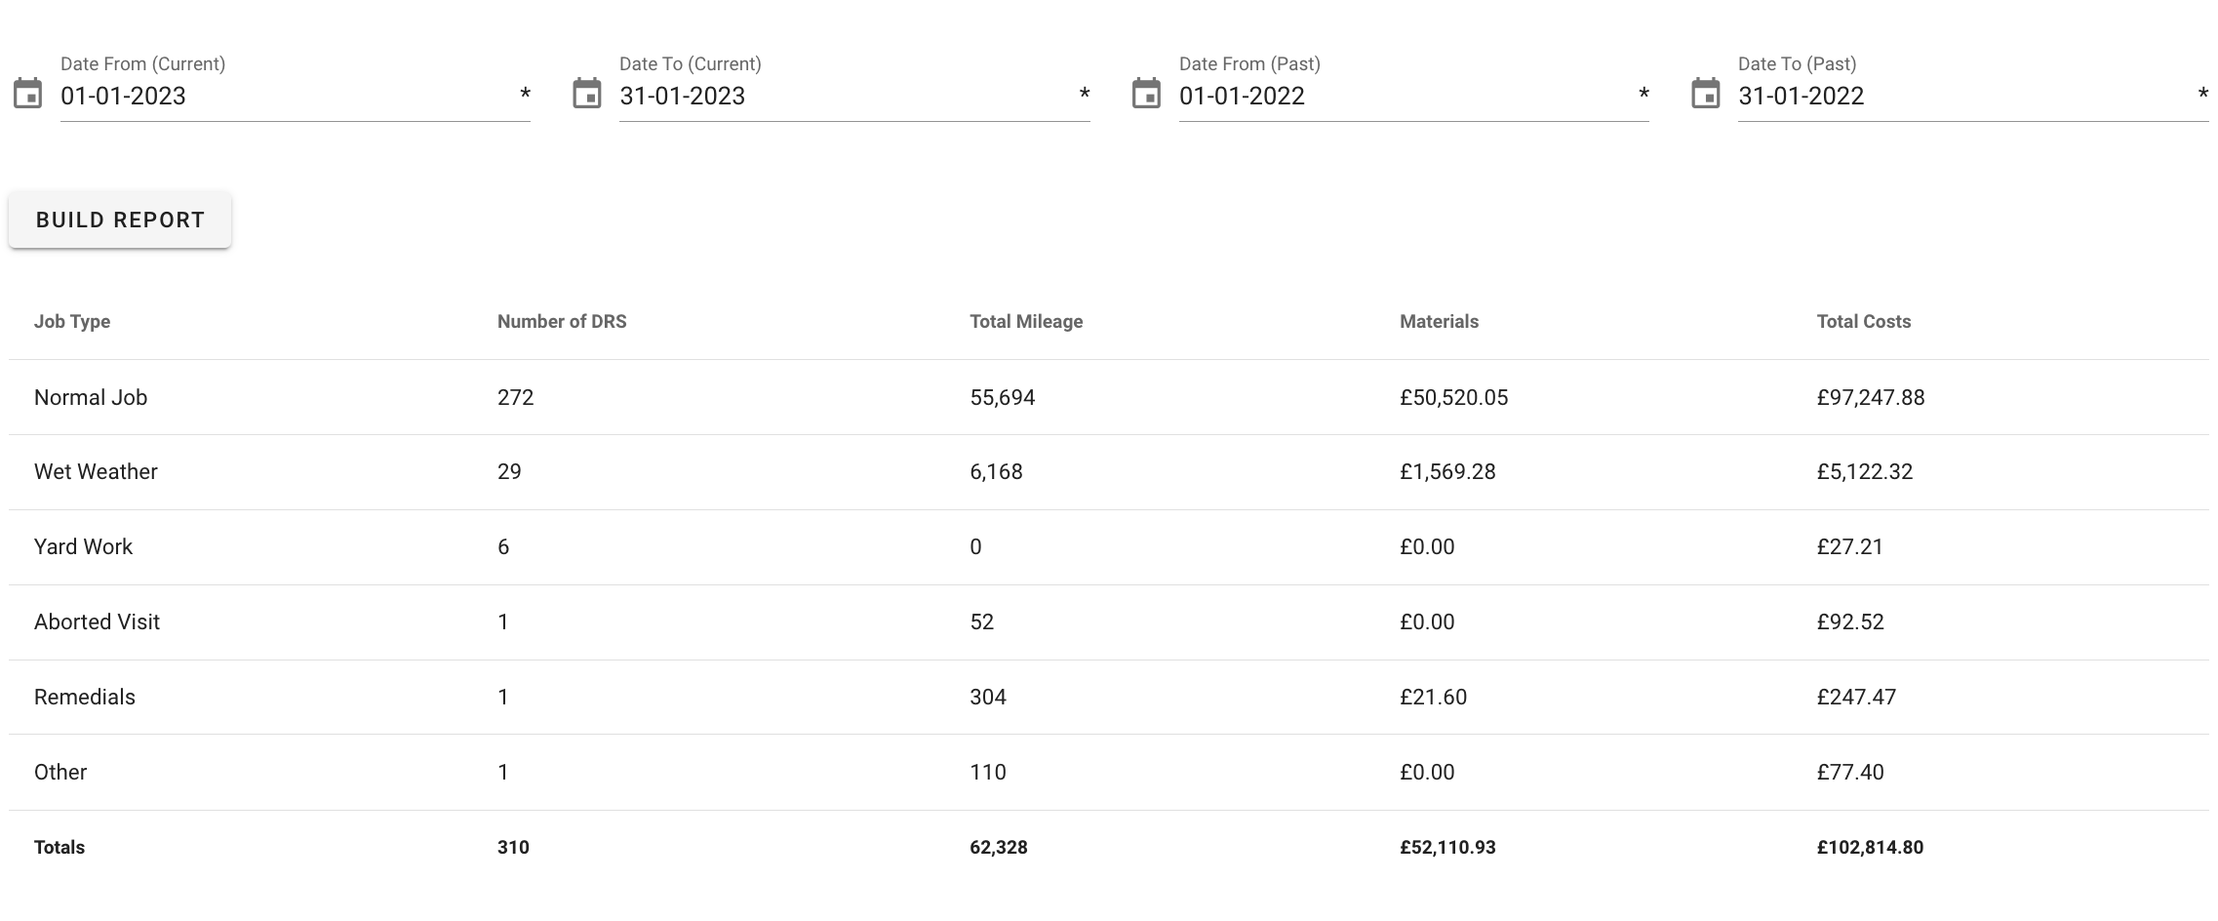Focus the Date To (Past) field 31-01-2022
The height and width of the screenshot is (921, 2218).
click(1961, 97)
